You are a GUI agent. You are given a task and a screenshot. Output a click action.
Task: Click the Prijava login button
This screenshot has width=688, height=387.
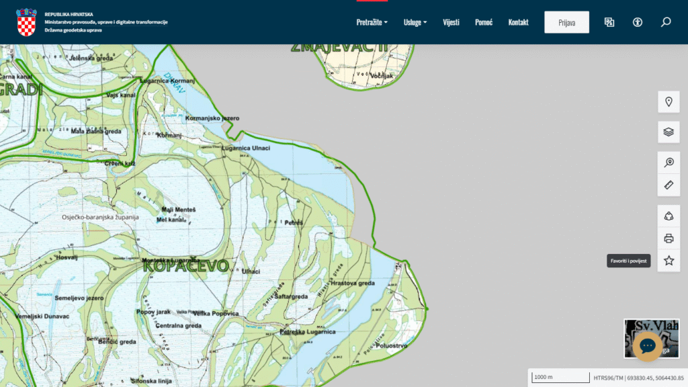tap(566, 22)
